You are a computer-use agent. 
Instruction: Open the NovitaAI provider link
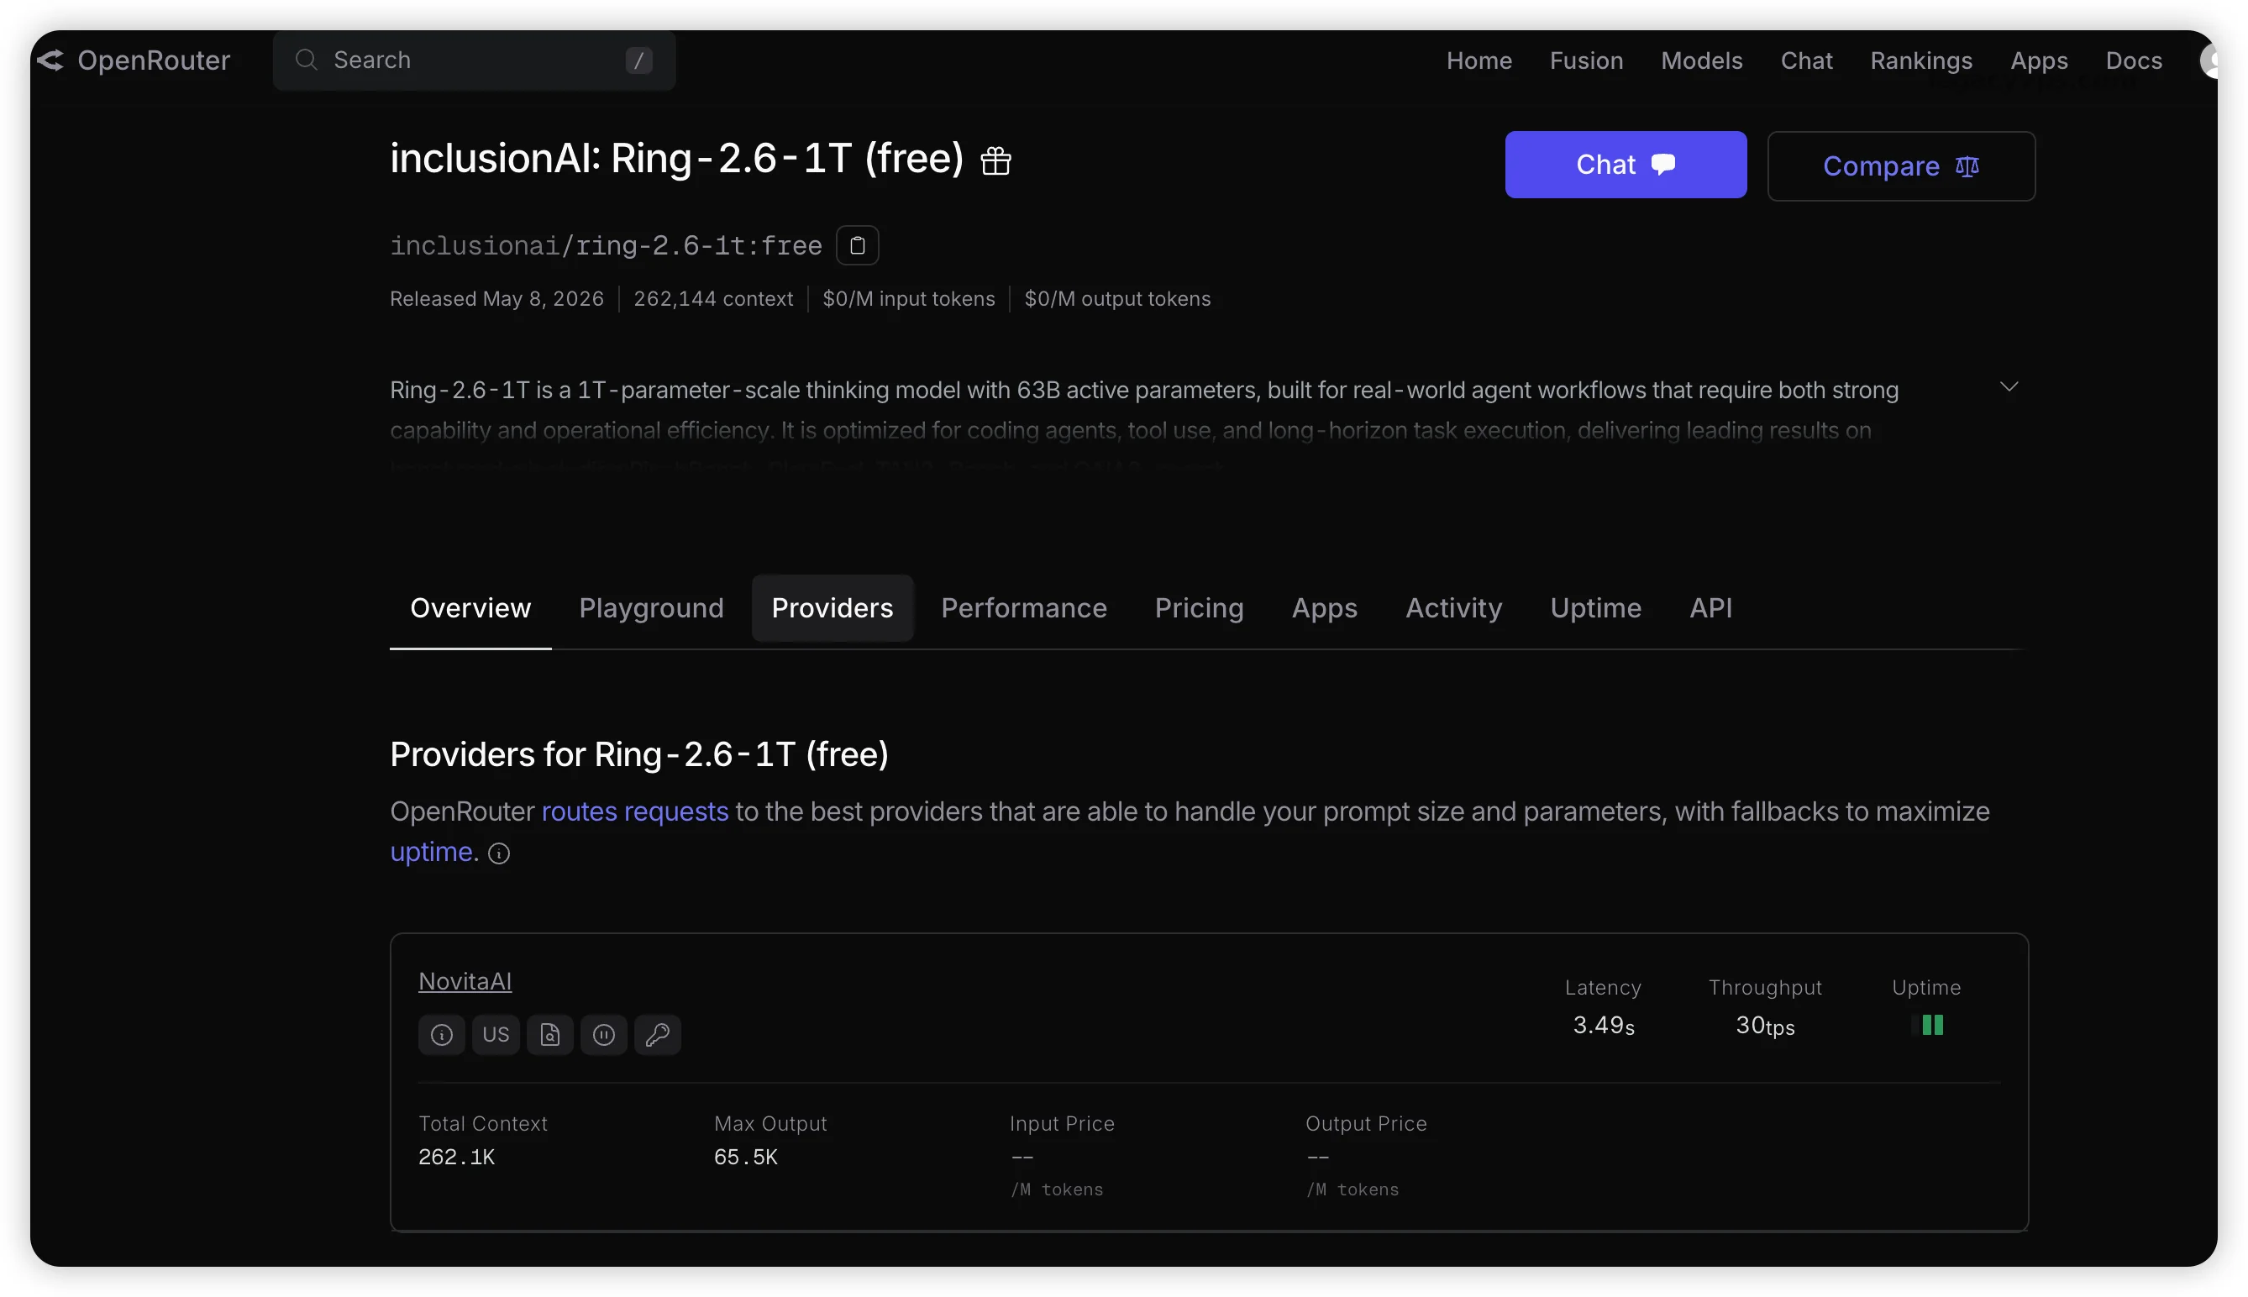[465, 982]
